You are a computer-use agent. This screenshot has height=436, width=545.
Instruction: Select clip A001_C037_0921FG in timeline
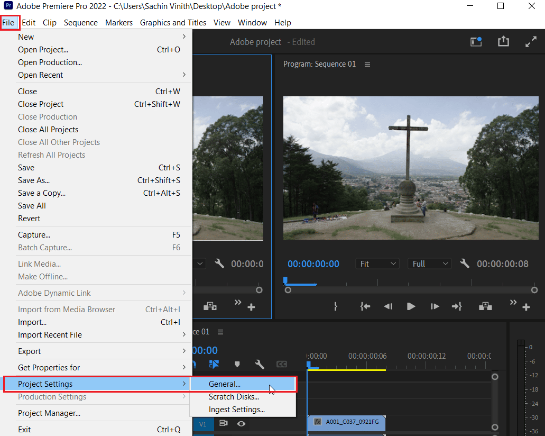(347, 422)
